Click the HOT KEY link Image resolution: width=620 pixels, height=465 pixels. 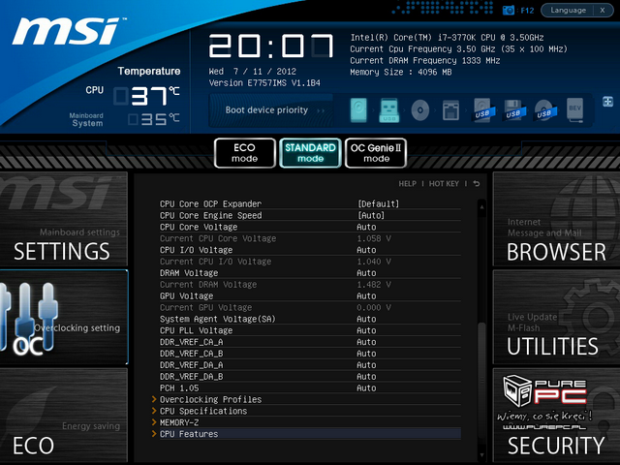(444, 184)
